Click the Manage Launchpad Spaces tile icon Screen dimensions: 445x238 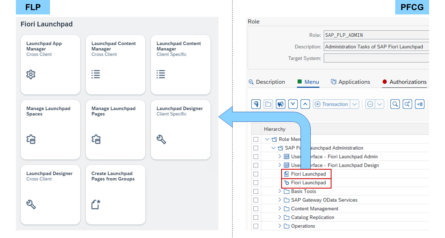coord(31,139)
